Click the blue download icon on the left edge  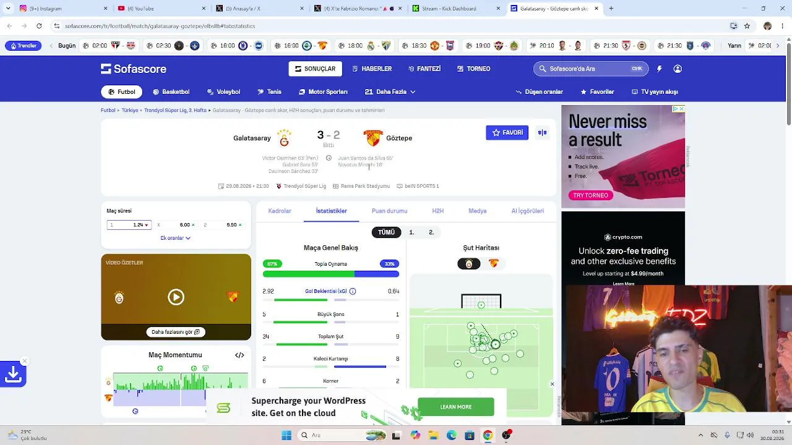click(13, 375)
